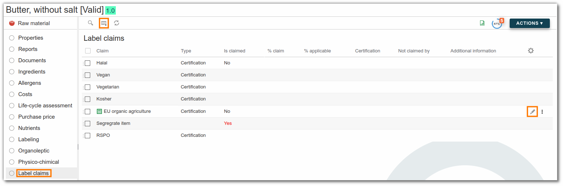Click the refresh list icon
This screenshot has width=563, height=186.
click(117, 23)
